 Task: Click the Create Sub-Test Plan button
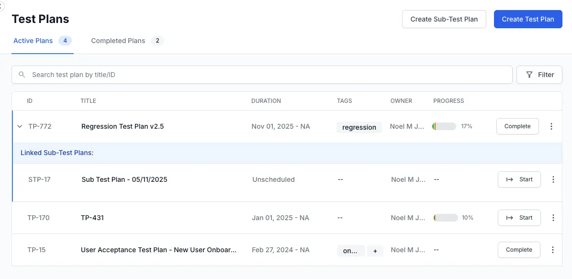click(x=444, y=19)
